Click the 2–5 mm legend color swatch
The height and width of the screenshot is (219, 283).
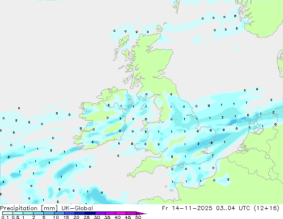tap(38, 213)
